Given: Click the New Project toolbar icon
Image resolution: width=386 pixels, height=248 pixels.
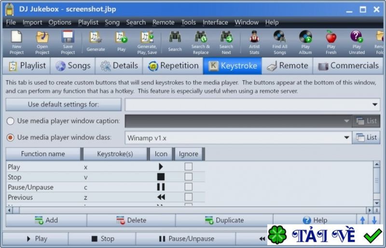Looking at the screenshot, I should tap(16, 43).
